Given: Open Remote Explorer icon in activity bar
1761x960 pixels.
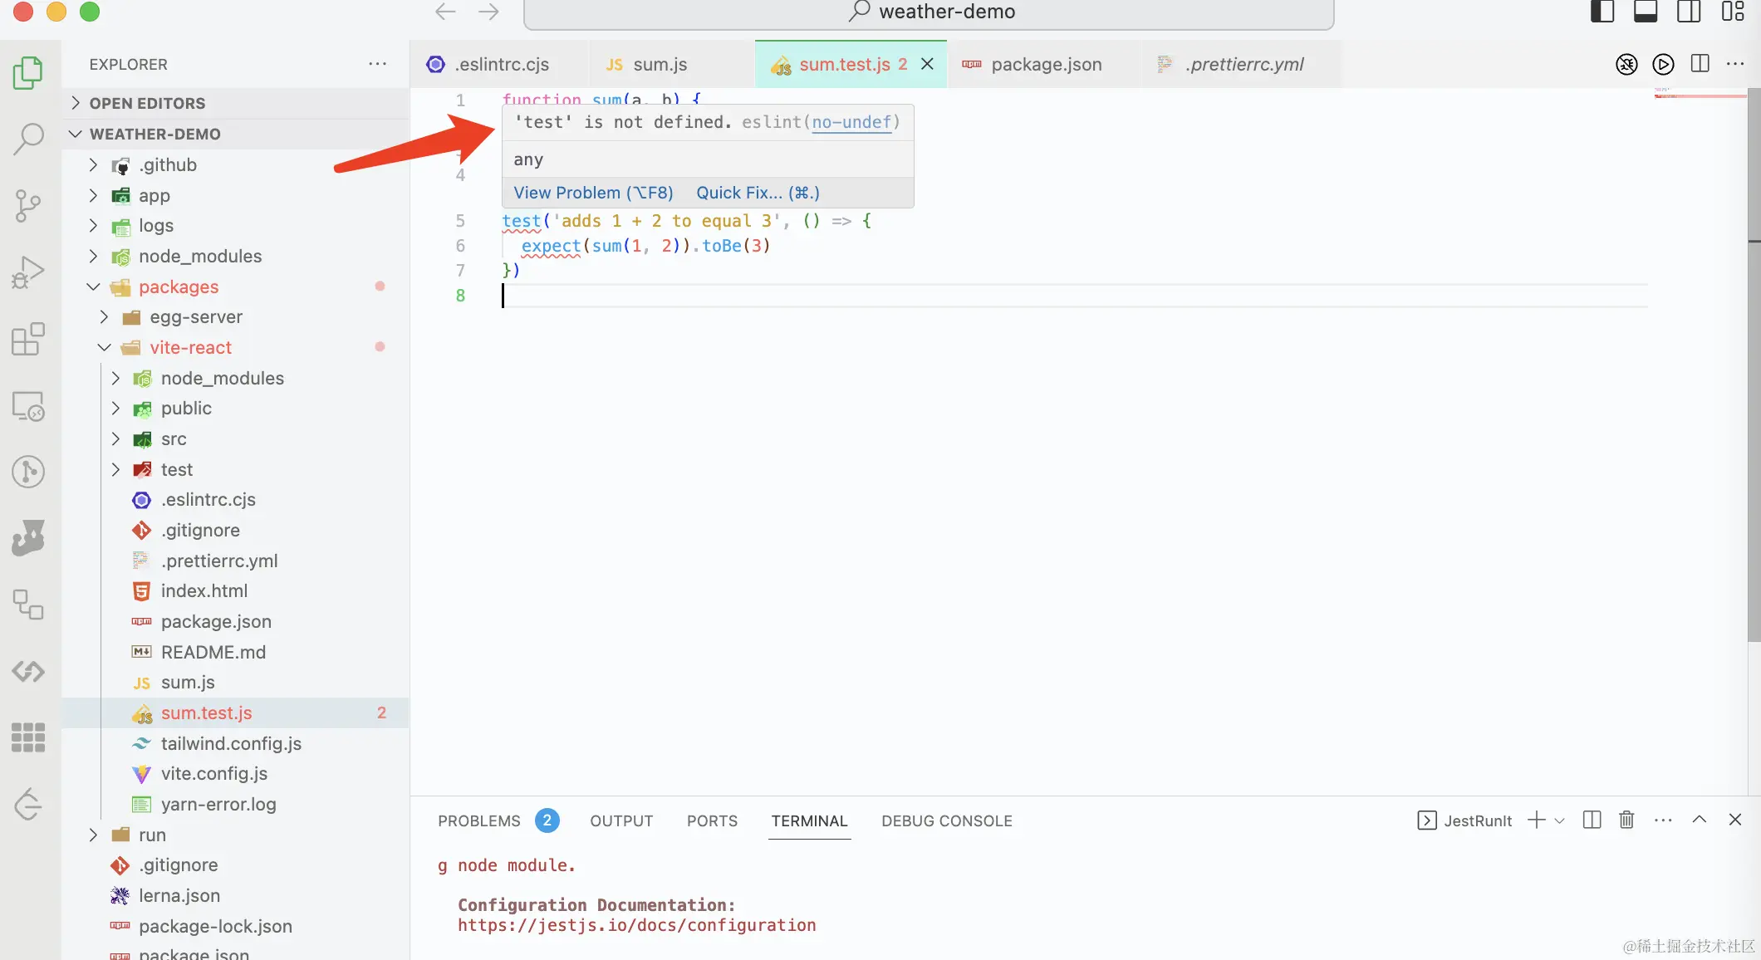Looking at the screenshot, I should click(x=29, y=406).
